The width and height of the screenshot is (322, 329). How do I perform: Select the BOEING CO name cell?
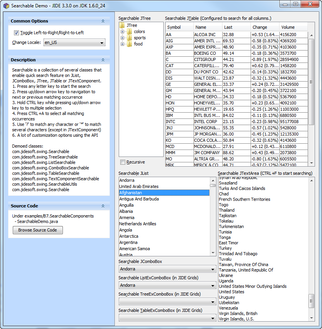pyautogui.click(x=208, y=53)
